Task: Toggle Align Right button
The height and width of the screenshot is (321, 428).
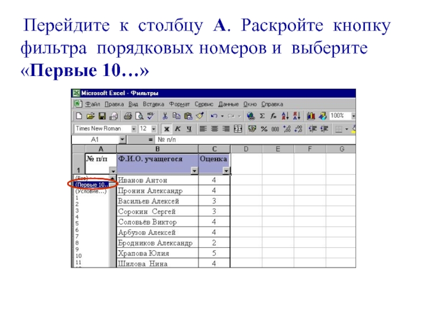Action: pos(226,128)
